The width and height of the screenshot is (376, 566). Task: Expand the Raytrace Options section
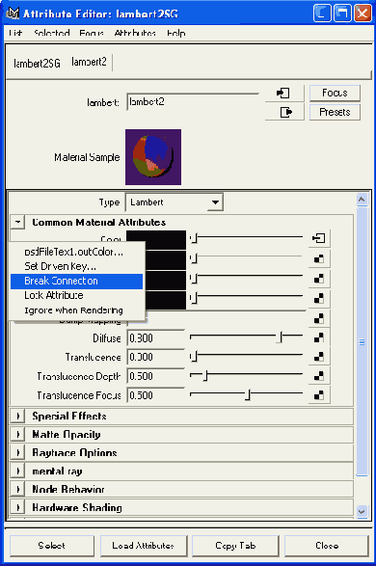click(x=17, y=452)
